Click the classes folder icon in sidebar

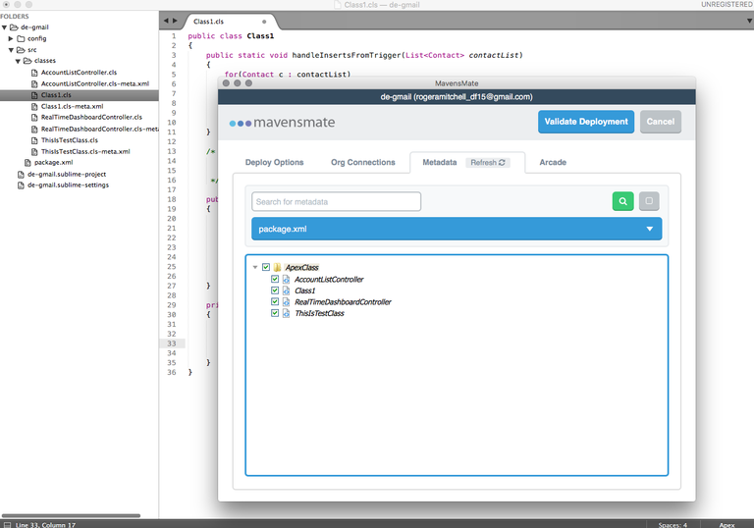(27, 61)
